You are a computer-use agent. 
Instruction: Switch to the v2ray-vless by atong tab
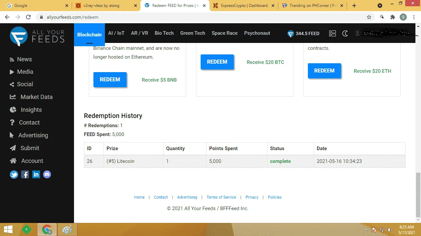(106, 6)
